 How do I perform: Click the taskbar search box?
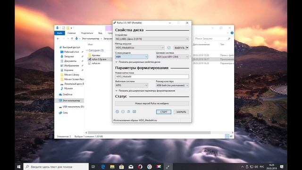56,167
